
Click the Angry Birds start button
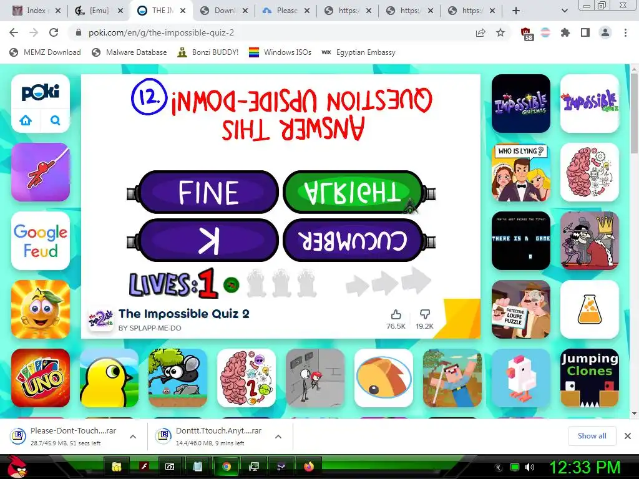click(x=18, y=467)
